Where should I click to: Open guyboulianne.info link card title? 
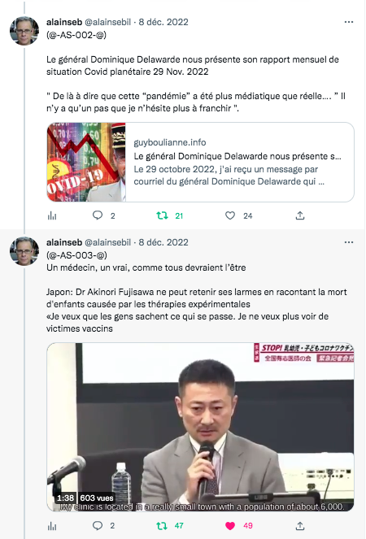[x=237, y=156]
